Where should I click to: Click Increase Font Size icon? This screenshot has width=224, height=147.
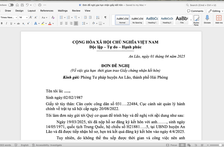31,18
